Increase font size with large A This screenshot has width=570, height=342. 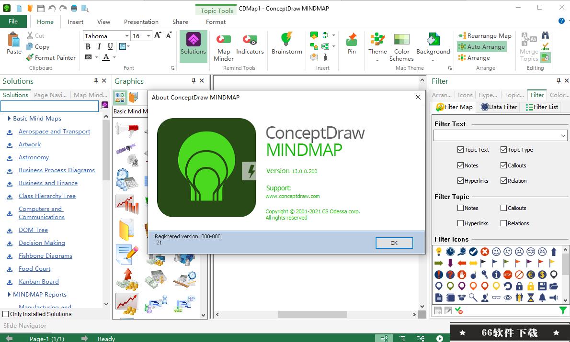(x=158, y=35)
